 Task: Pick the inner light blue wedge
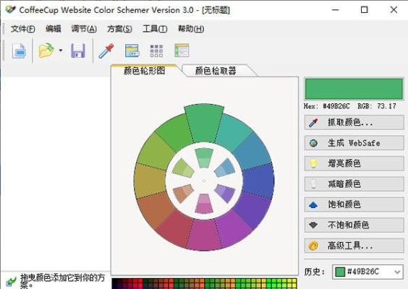tap(225, 168)
